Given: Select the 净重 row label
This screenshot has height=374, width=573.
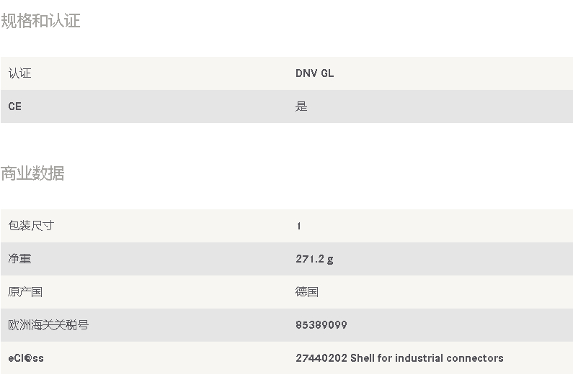Looking at the screenshot, I should pos(19,259).
